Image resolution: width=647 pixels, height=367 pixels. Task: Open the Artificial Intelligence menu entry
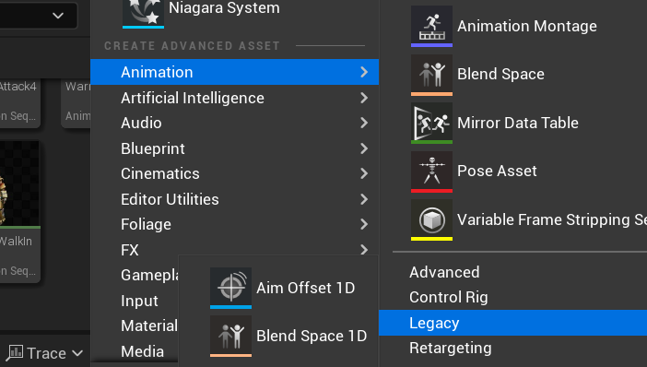[x=234, y=98]
